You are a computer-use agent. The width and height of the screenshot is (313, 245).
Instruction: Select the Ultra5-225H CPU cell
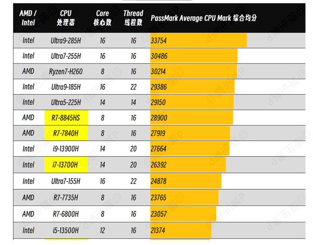tap(65, 102)
